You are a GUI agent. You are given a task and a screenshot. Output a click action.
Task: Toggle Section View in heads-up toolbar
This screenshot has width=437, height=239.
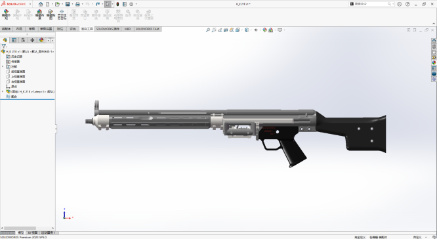tap(226, 30)
